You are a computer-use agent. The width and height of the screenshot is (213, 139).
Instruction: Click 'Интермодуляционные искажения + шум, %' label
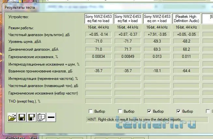tap(44, 64)
